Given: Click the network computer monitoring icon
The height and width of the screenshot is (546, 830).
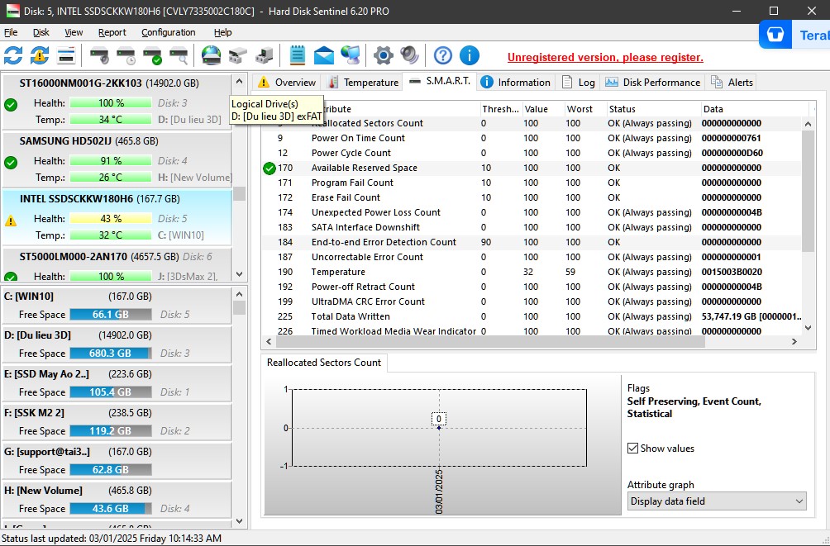Looking at the screenshot, I should [x=350, y=57].
